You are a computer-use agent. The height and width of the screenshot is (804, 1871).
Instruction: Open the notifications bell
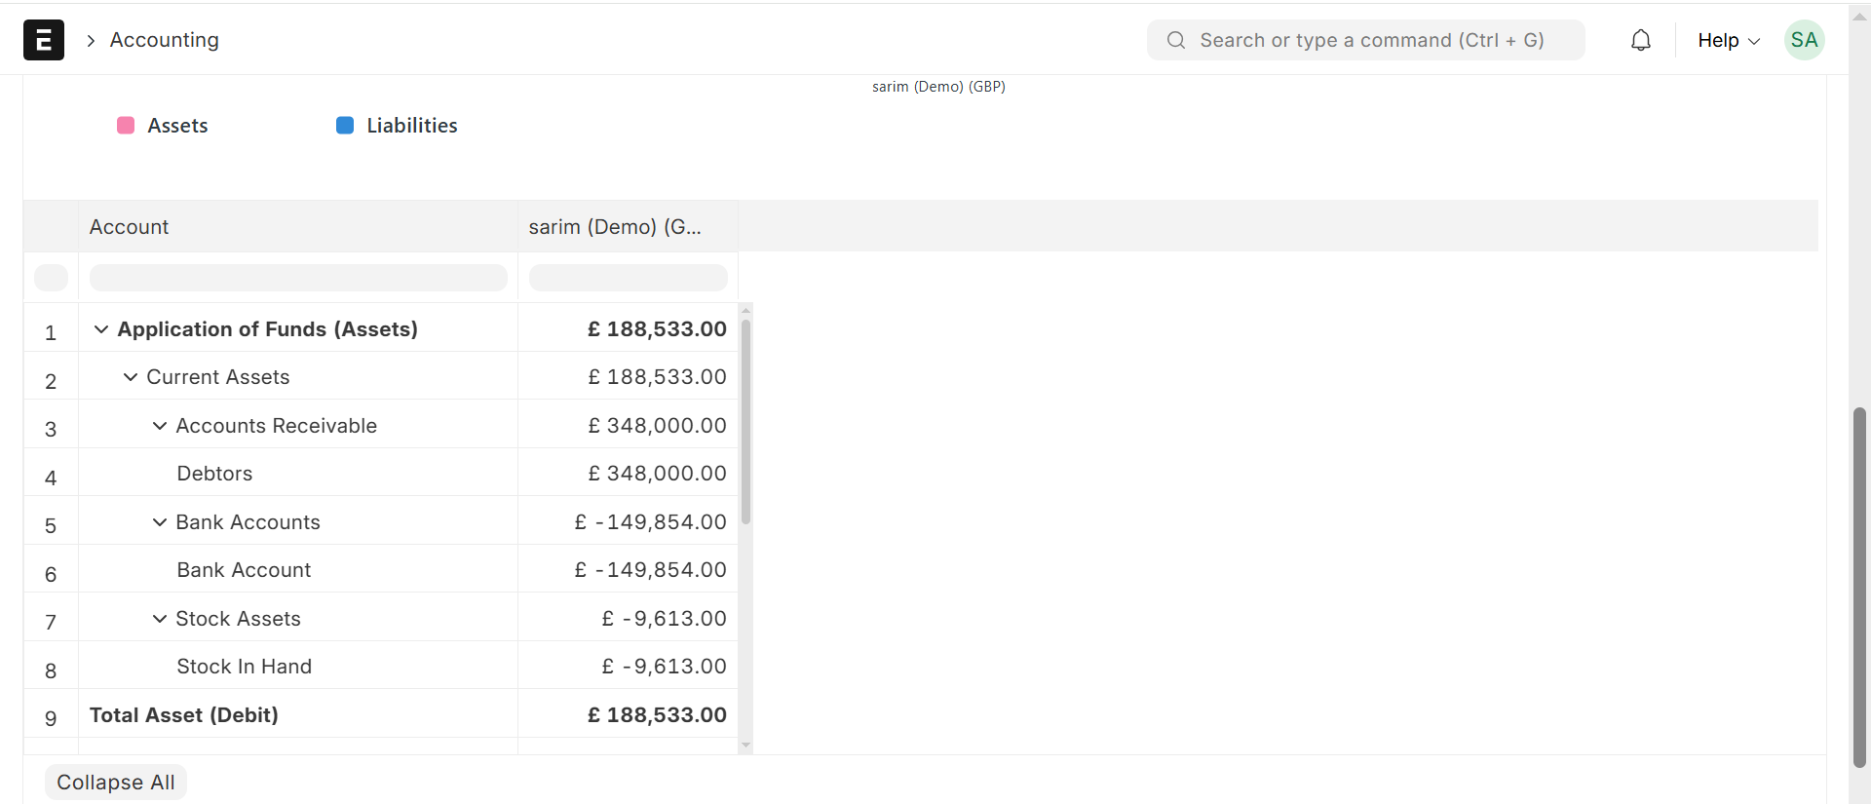[x=1641, y=40]
